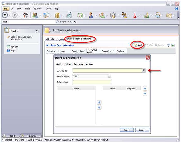Image resolution: width=181 pixels, height=143 pixels.
Task: Open the gold ticket toolbar icon
Action: pyautogui.click(x=169, y=15)
